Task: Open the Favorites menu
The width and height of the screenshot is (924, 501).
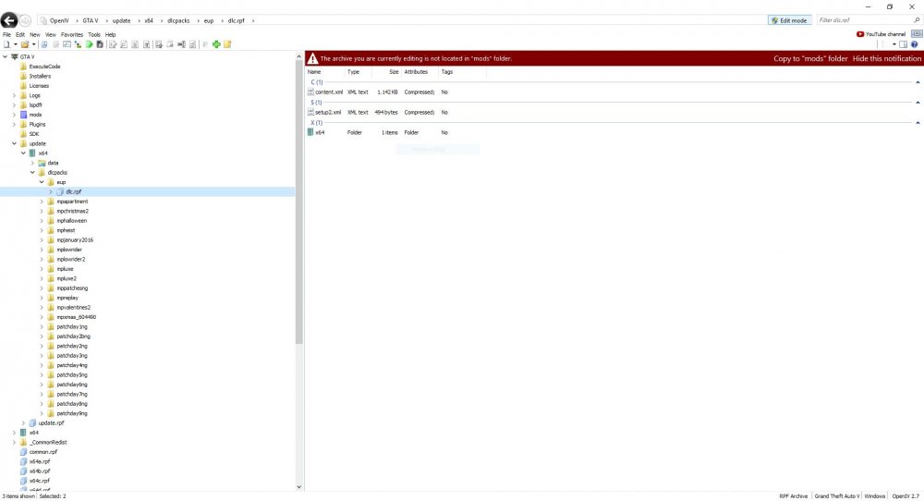Action: (x=72, y=35)
